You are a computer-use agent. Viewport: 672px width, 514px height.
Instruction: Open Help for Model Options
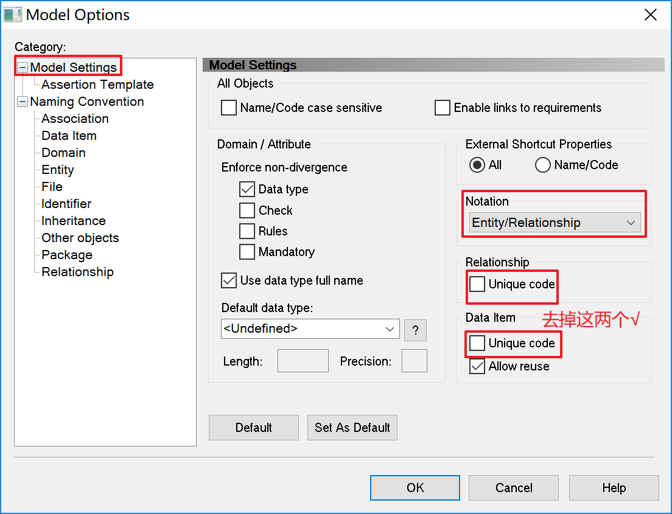(x=614, y=487)
